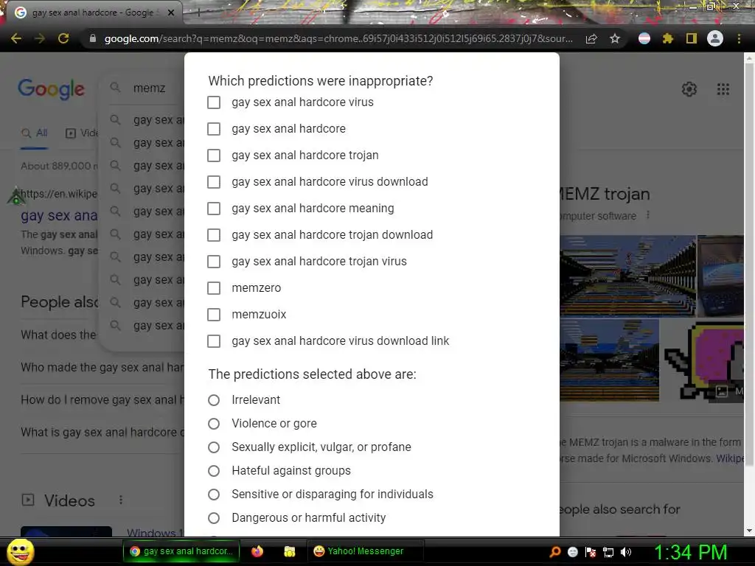Reload the page with the refresh icon
The width and height of the screenshot is (755, 566).
point(63,38)
